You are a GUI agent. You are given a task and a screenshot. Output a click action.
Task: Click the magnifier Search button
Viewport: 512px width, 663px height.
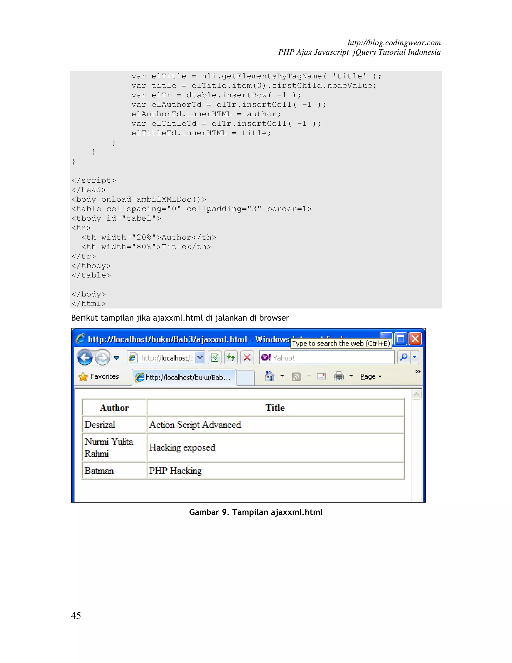coord(403,357)
